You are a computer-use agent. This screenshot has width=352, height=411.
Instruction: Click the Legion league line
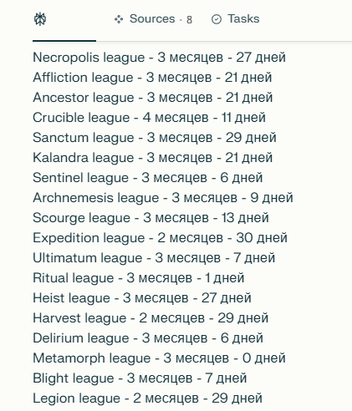pos(147,398)
